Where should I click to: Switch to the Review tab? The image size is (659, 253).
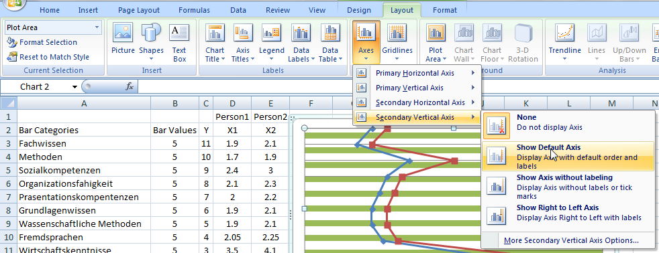tap(278, 10)
